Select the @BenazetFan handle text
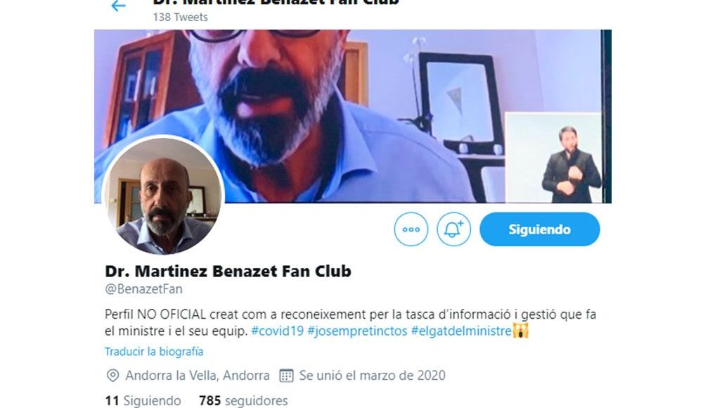Viewport: 703px width, 408px height. (x=143, y=289)
